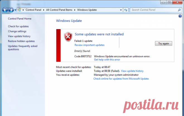Expand arrow after All Control Panel Items
Screen dimensions: 184x116
coord(75,10)
